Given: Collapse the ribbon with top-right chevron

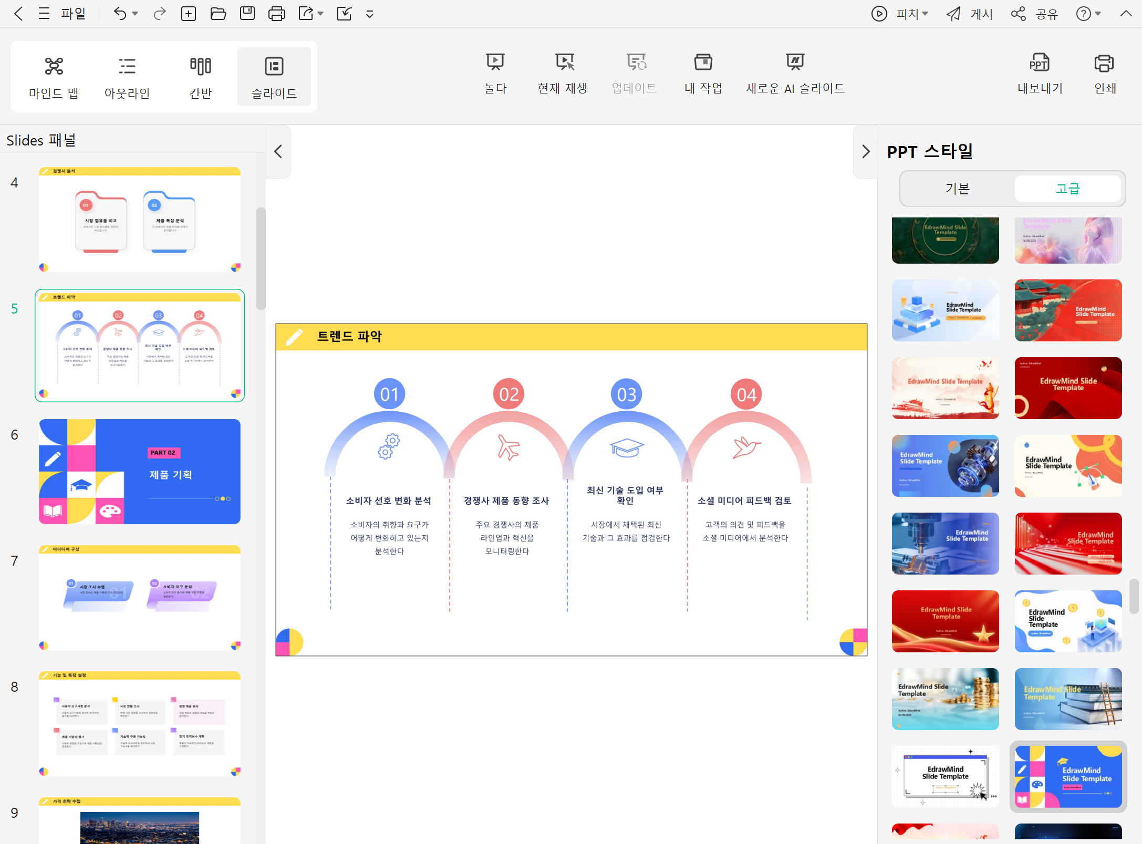Looking at the screenshot, I should click(x=1126, y=14).
